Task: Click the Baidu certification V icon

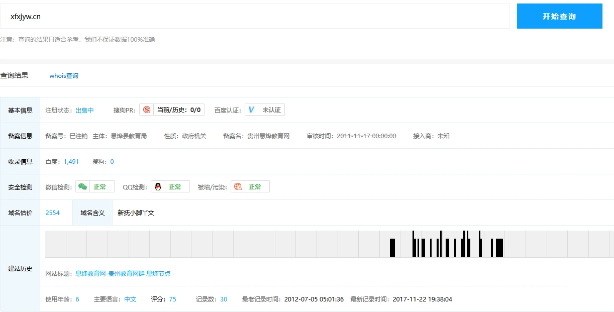Action: [252, 110]
